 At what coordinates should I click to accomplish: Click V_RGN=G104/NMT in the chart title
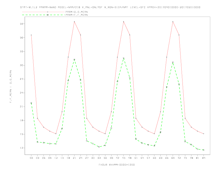point(116,7)
